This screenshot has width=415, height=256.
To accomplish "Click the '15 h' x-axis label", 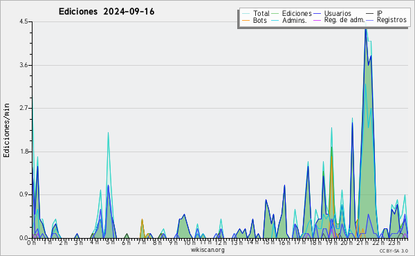I will tap(268, 242).
